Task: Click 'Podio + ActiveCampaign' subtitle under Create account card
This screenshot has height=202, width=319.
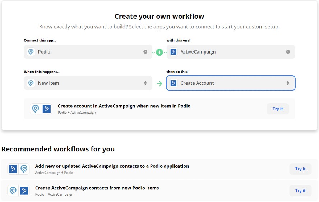Action: (x=77, y=113)
